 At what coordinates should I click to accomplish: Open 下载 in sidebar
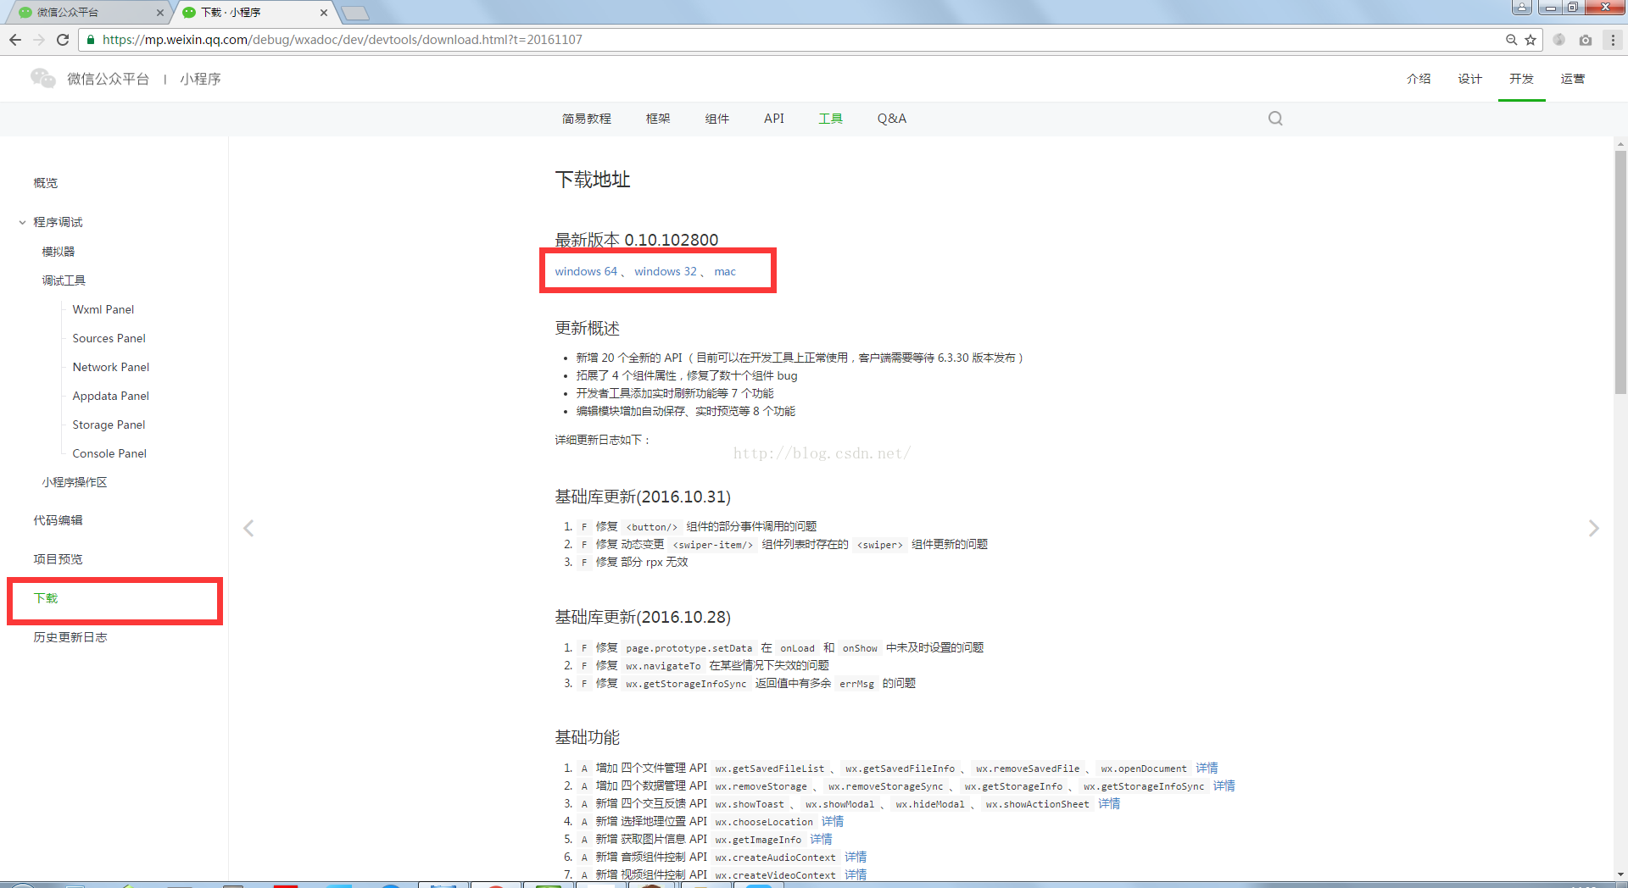point(46,598)
